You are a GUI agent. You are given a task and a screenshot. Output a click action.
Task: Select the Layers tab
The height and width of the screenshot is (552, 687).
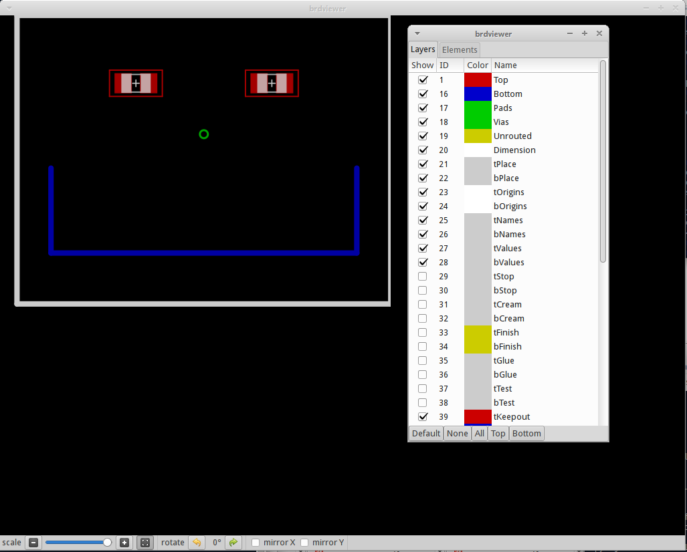coord(423,49)
